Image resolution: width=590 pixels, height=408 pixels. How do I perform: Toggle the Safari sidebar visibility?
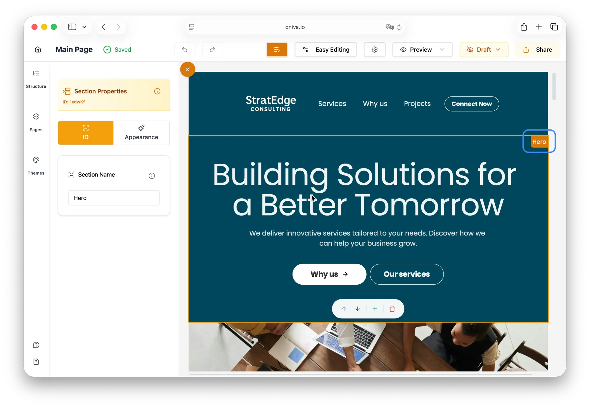click(72, 27)
